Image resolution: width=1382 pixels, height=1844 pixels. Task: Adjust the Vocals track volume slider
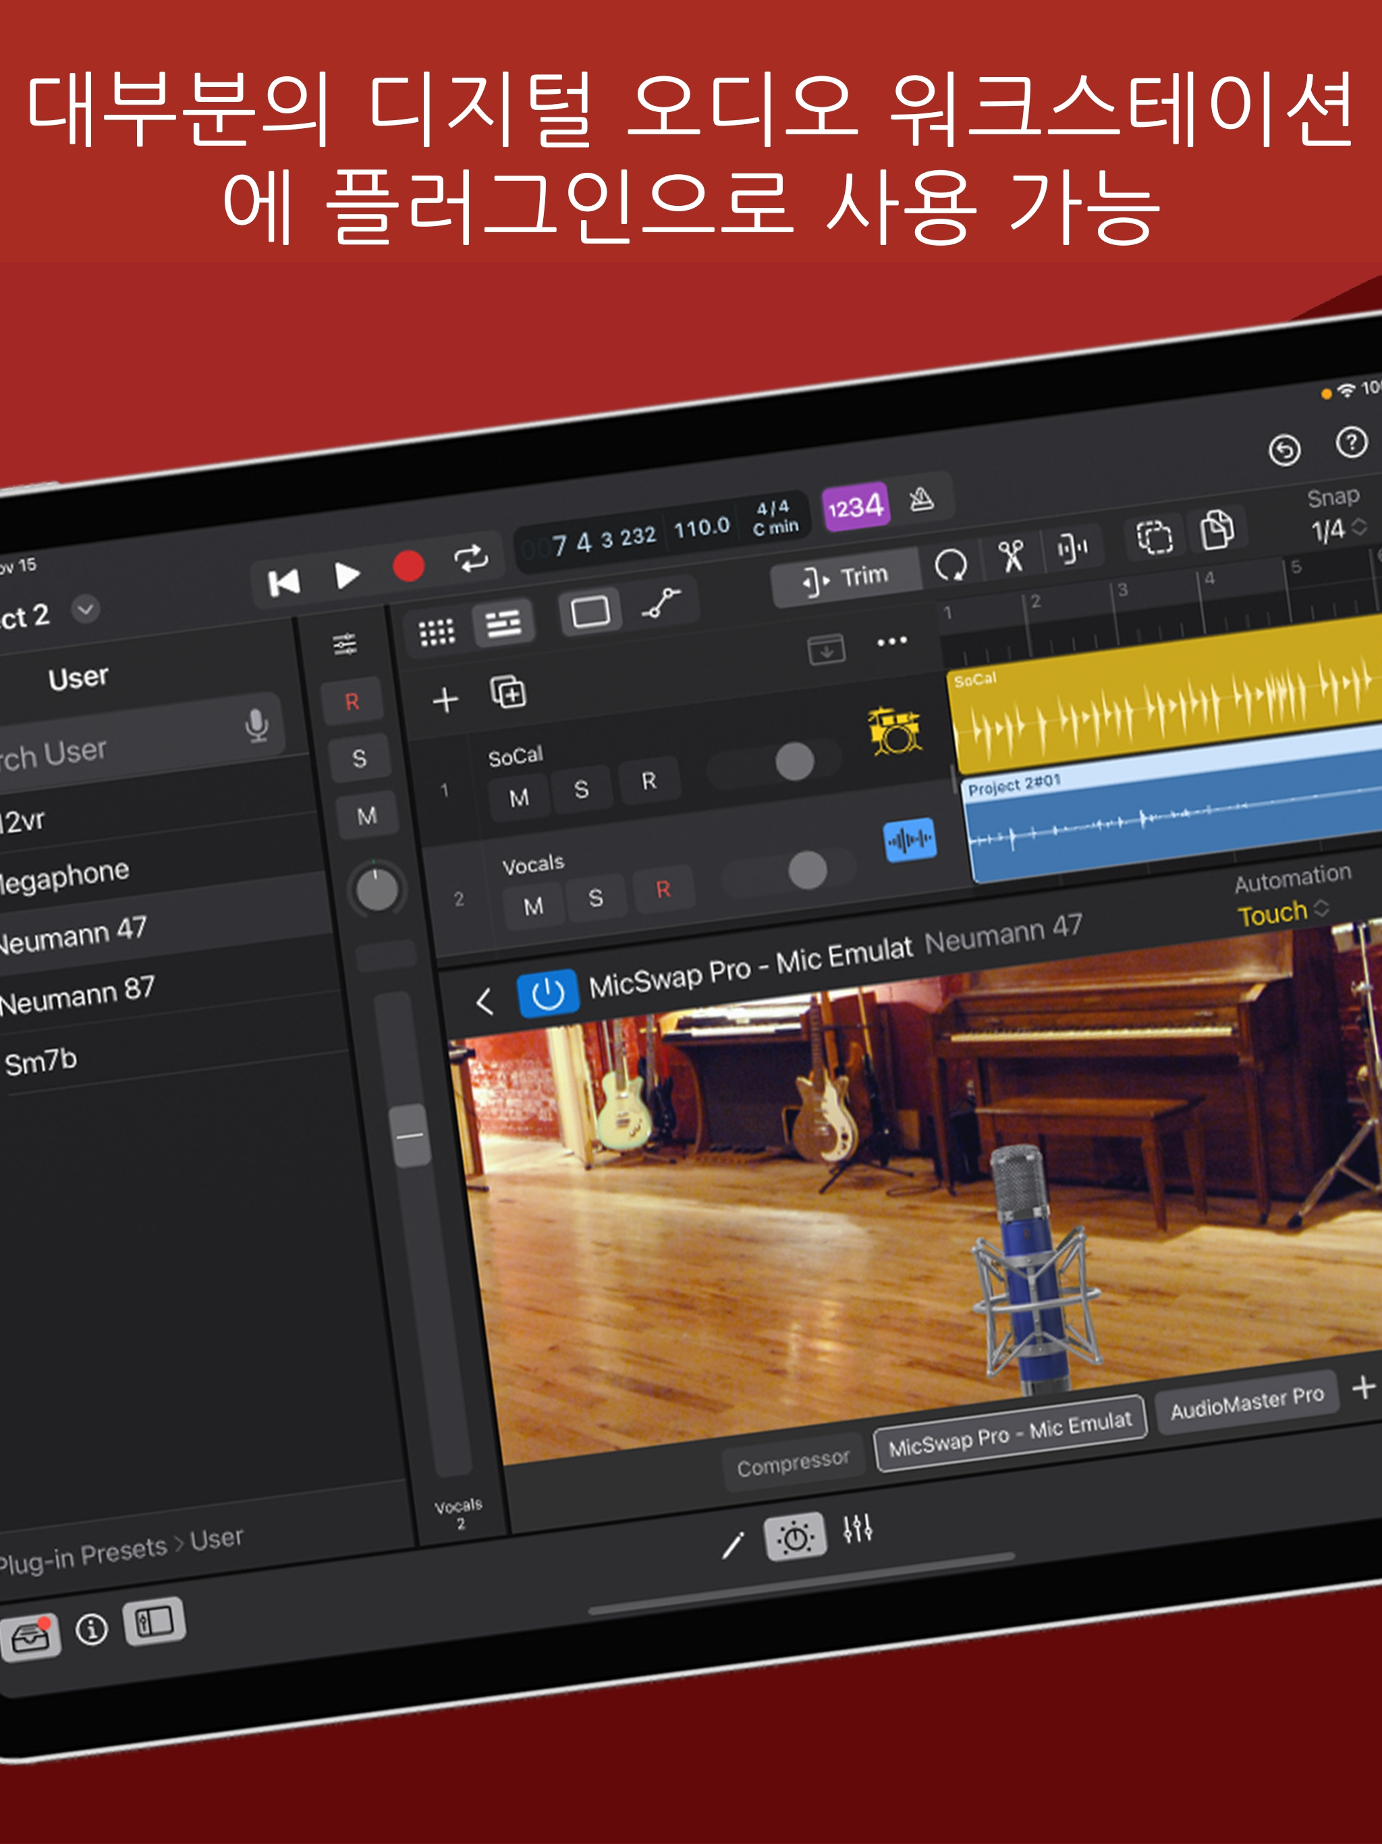(x=790, y=873)
